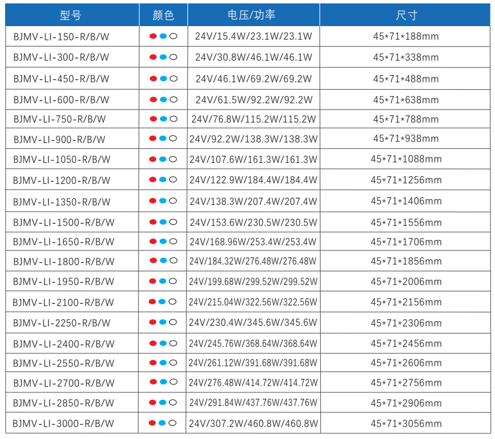Click the blue dot in BJMV-LI-3000 row
The height and width of the screenshot is (439, 495).
(x=162, y=423)
